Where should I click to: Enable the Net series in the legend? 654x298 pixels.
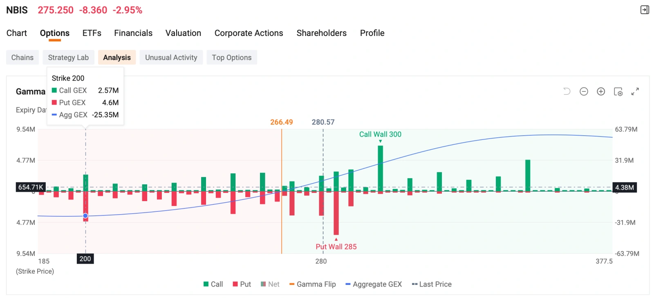tap(270, 284)
